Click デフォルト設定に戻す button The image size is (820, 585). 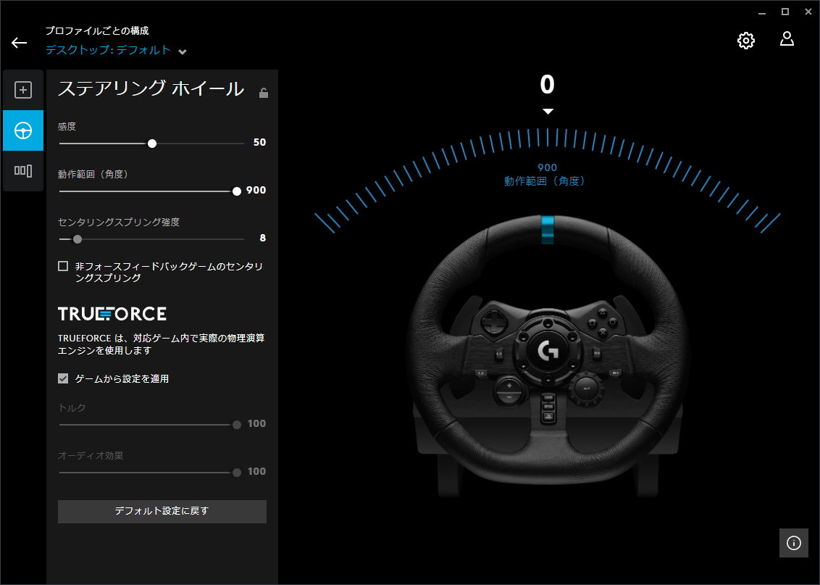(x=162, y=511)
